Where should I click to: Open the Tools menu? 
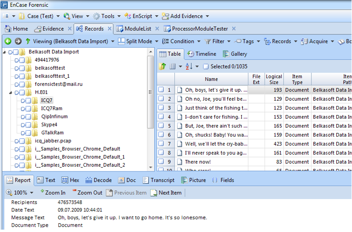coord(107,16)
